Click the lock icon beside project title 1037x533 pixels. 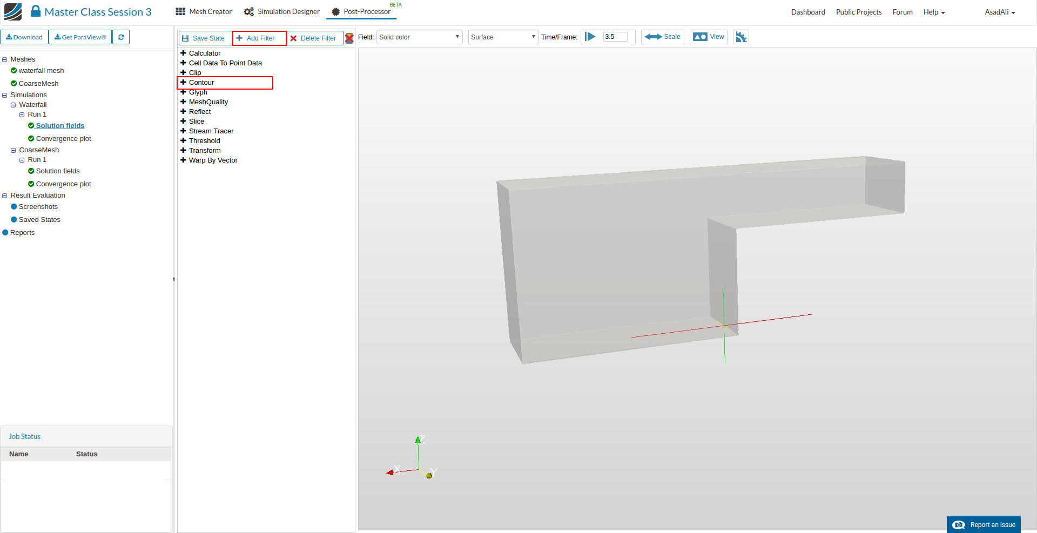(36, 11)
